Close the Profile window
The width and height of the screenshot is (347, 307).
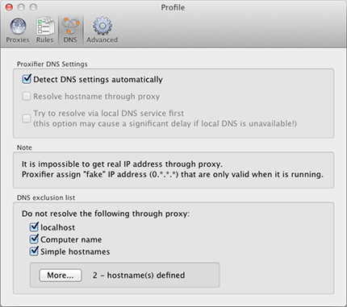(x=9, y=7)
